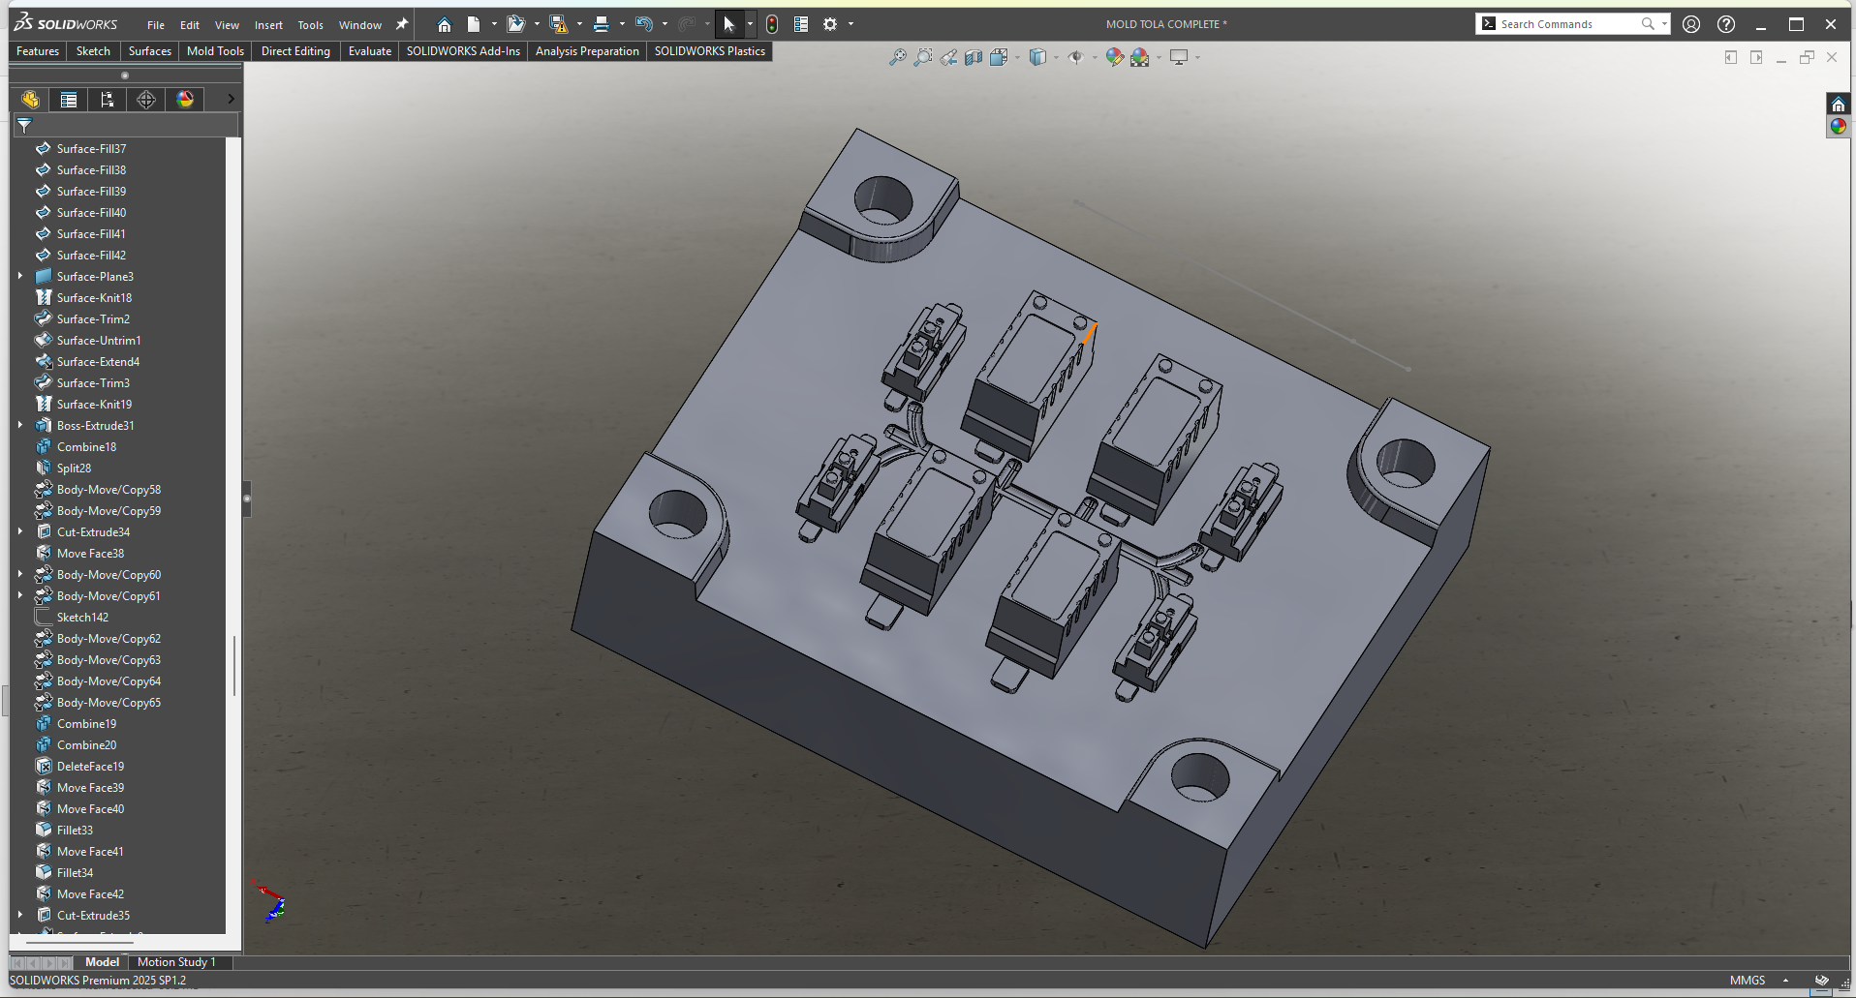The width and height of the screenshot is (1856, 998).
Task: Click the Previous View icon
Action: 948,58
